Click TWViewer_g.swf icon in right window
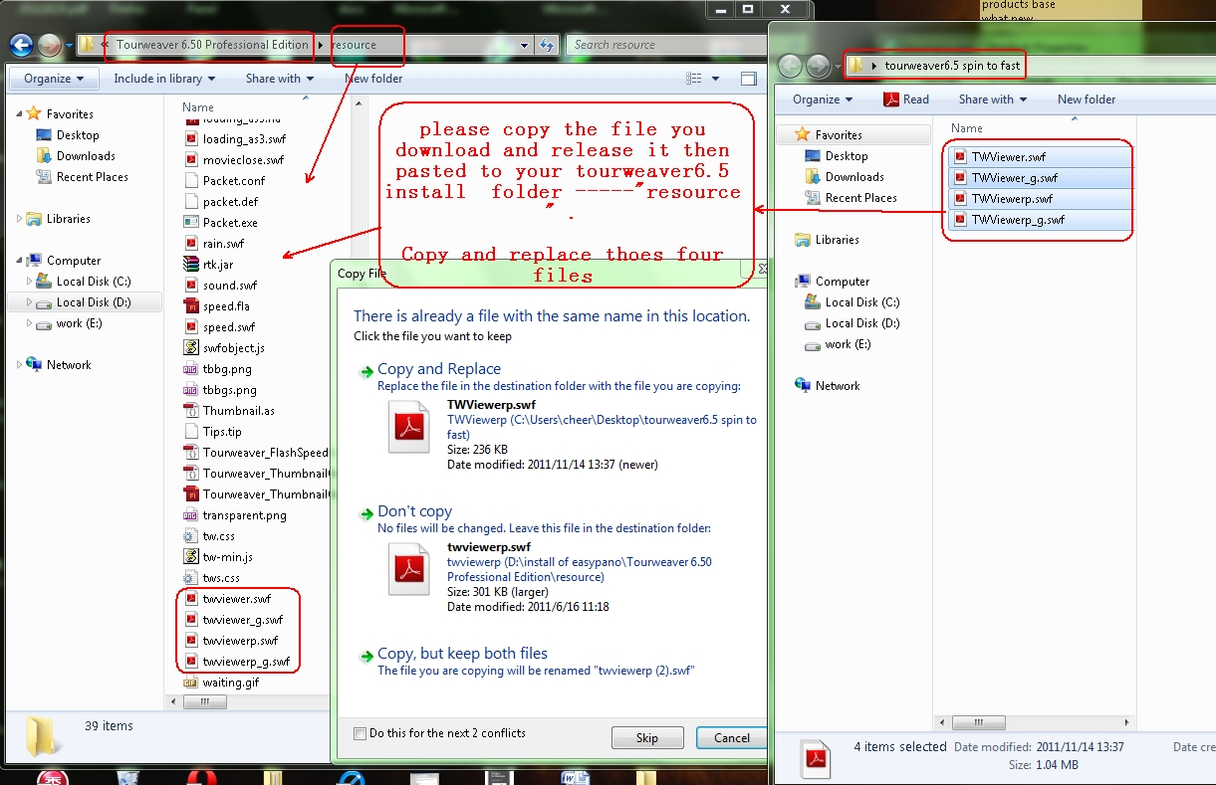Image resolution: width=1216 pixels, height=785 pixels. (960, 178)
